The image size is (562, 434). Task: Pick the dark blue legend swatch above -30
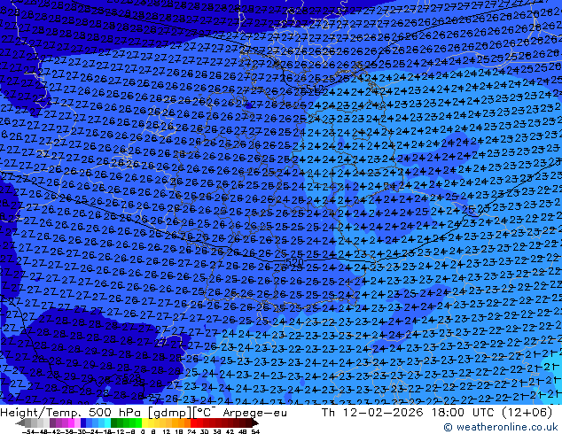point(83,422)
